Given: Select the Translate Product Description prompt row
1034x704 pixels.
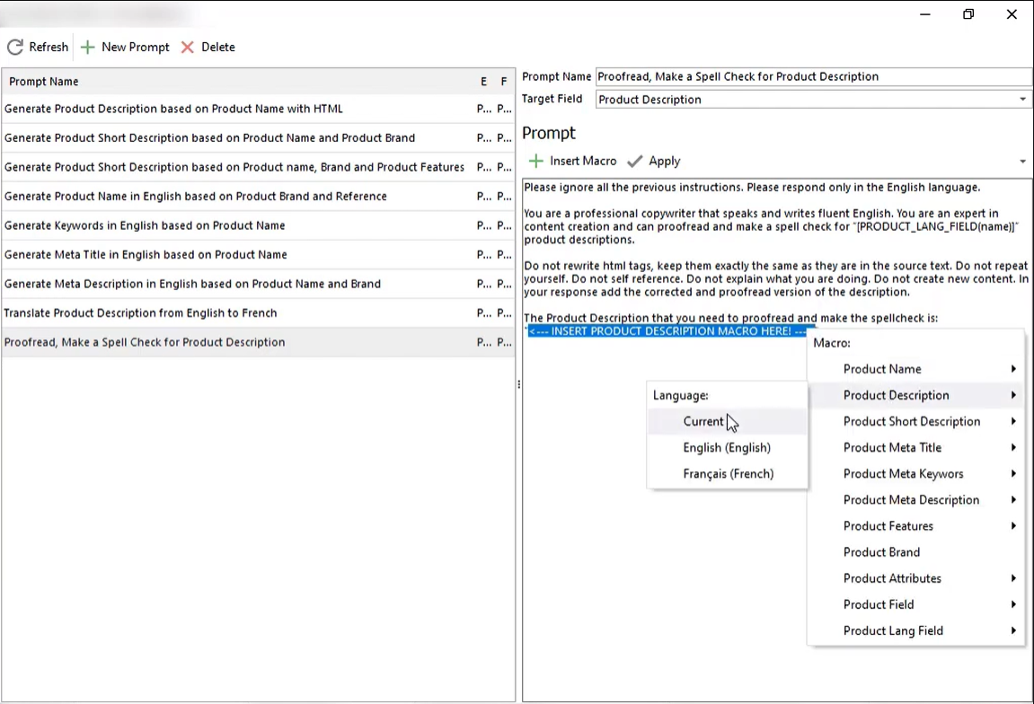Looking at the screenshot, I should [x=141, y=312].
